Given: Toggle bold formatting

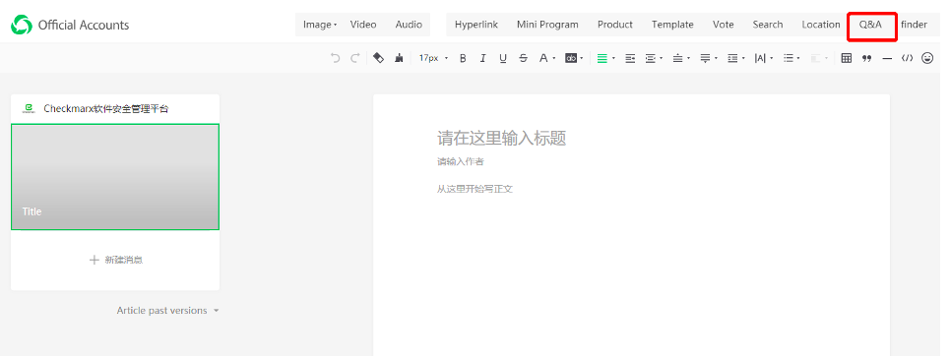Looking at the screenshot, I should point(463,58).
